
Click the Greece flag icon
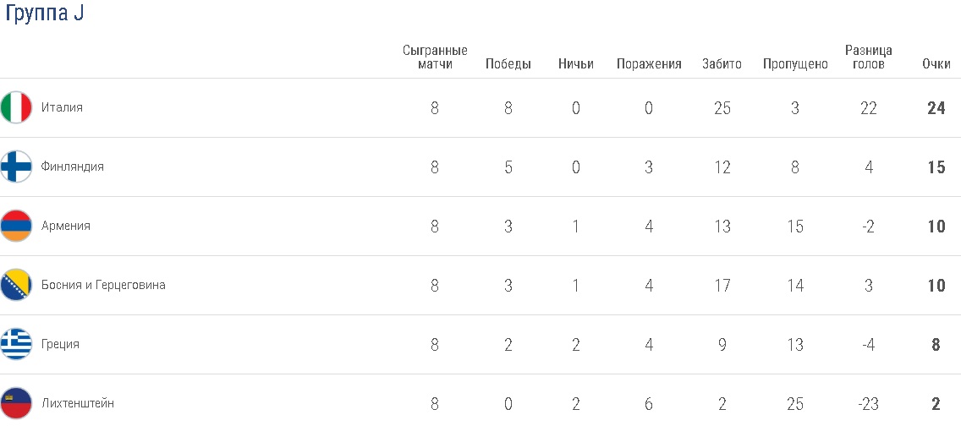pyautogui.click(x=16, y=345)
